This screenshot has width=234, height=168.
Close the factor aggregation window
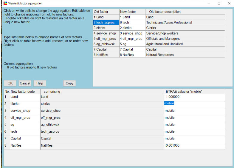[229, 3]
